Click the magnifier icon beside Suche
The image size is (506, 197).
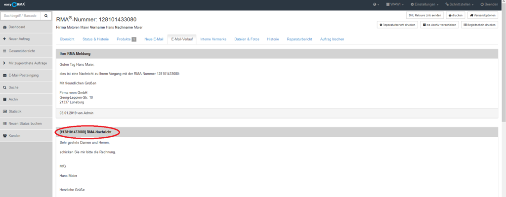[4, 87]
